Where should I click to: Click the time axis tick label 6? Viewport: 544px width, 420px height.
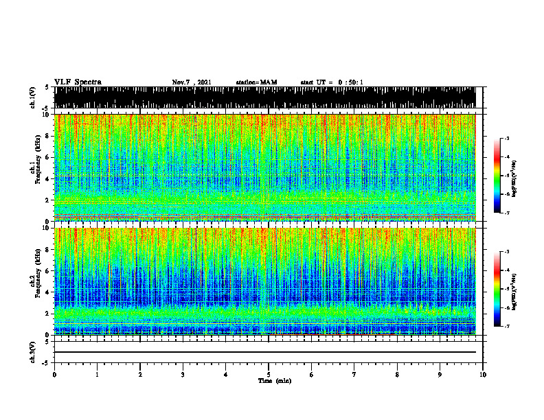(312, 375)
